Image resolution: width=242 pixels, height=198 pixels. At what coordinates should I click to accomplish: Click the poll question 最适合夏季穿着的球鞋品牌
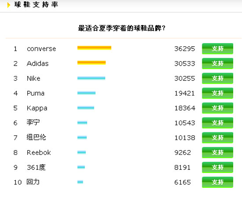tap(122, 28)
